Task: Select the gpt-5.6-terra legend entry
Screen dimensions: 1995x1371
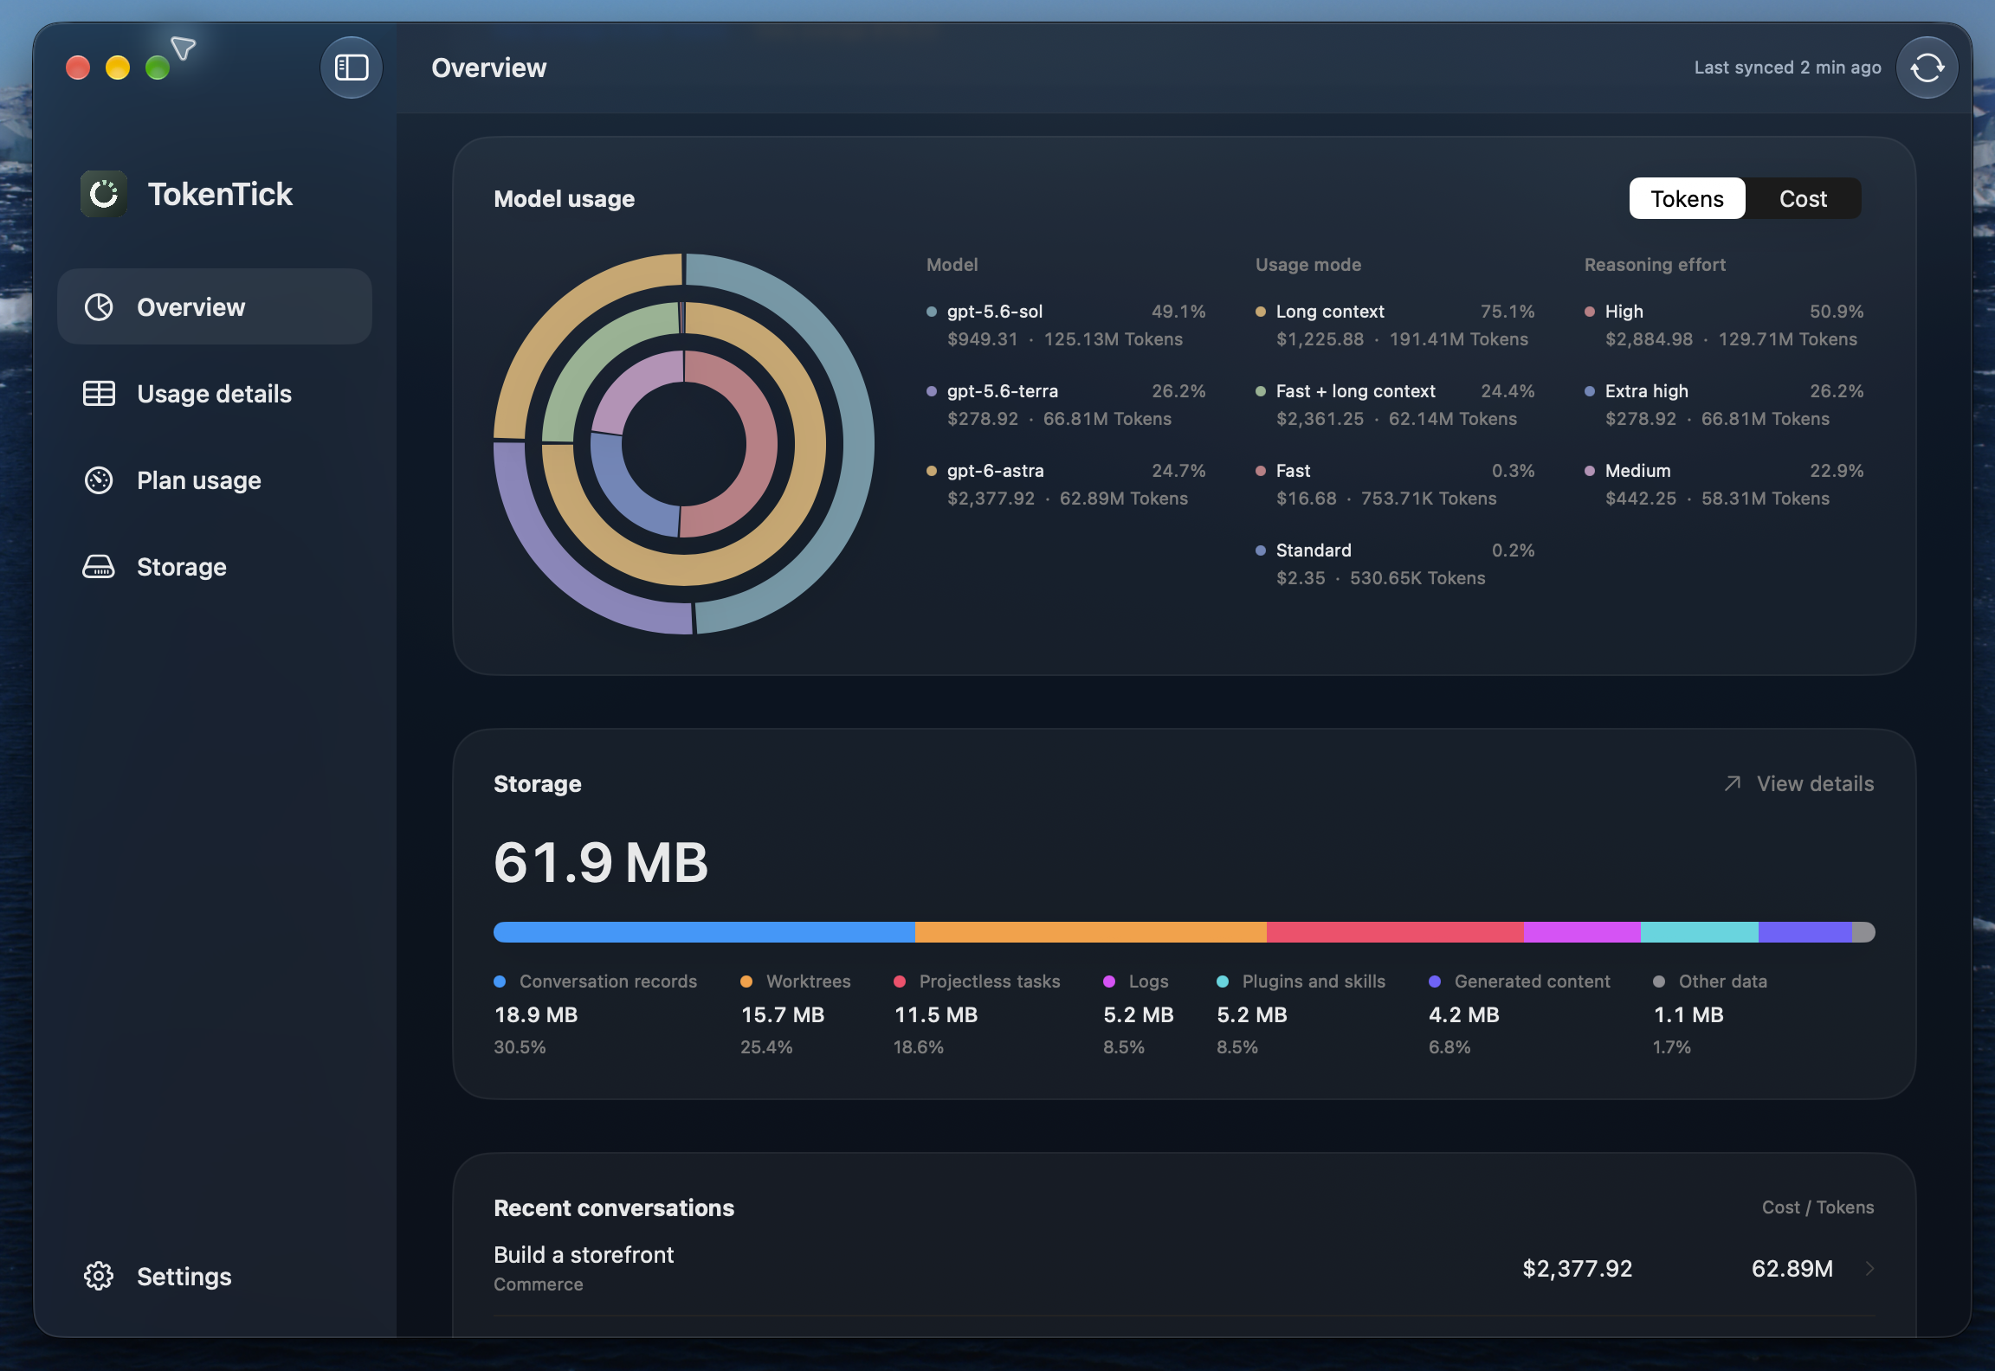Action: [1066, 405]
